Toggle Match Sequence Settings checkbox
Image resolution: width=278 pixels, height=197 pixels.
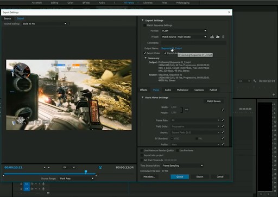tap(144, 26)
